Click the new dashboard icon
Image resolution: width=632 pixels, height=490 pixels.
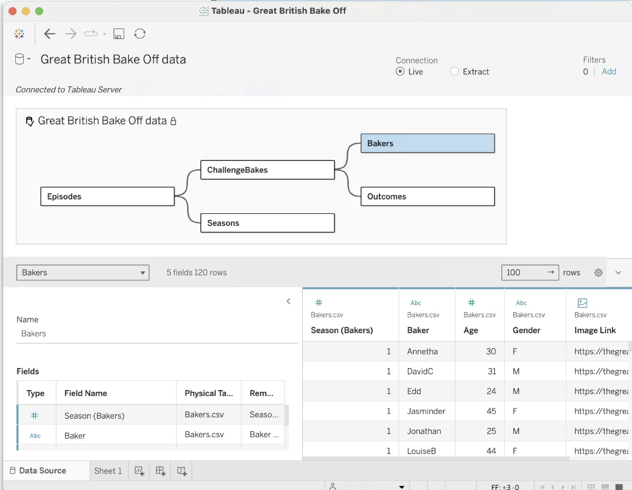point(161,471)
